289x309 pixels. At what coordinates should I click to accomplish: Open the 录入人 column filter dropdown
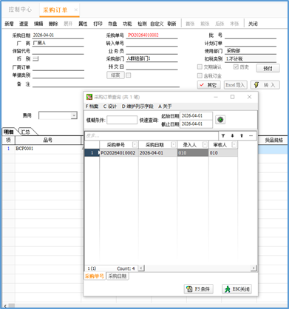coord(205,145)
